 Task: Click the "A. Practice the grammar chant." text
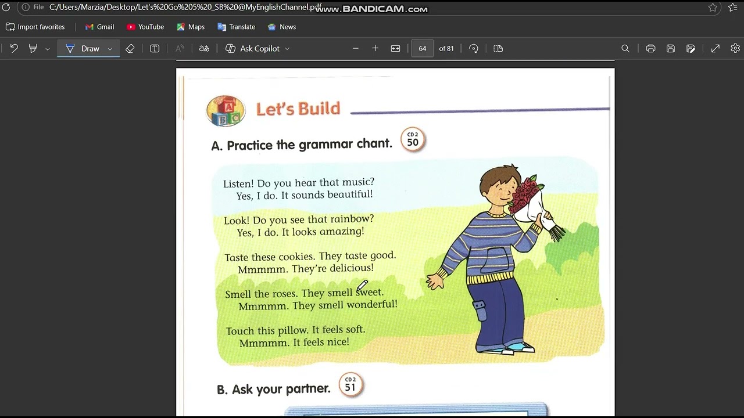(x=302, y=145)
